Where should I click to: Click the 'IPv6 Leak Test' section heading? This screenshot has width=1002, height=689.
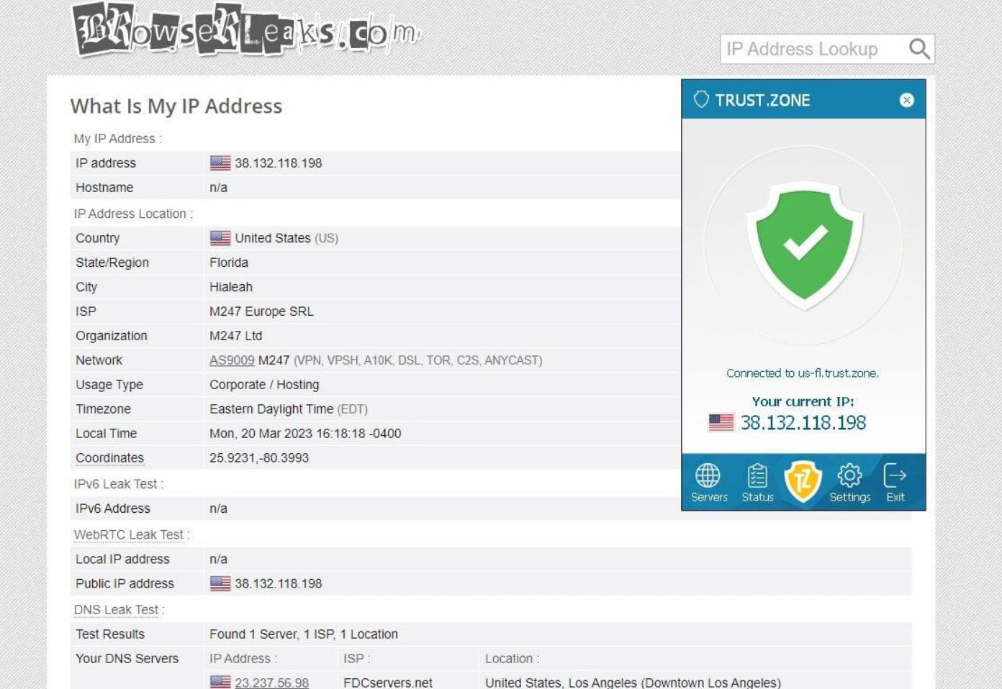(x=118, y=484)
